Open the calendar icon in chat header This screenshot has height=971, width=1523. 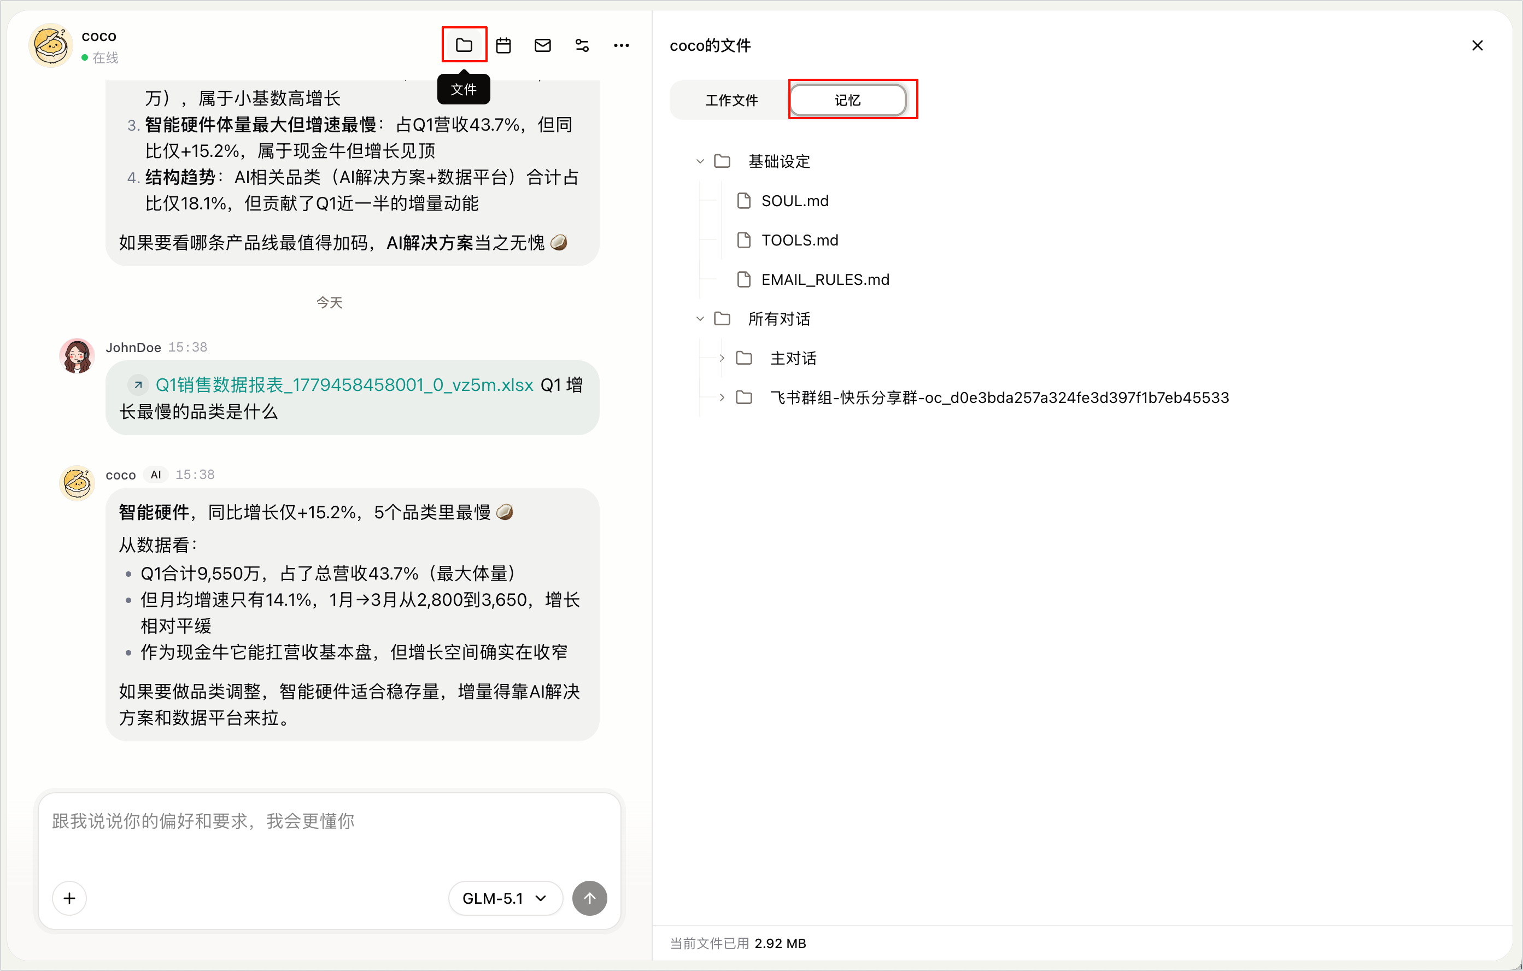pos(503,45)
